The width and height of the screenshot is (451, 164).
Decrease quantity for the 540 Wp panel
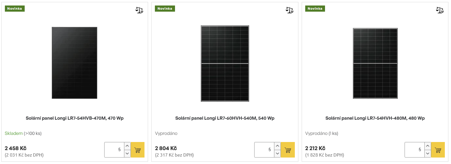[277, 154]
